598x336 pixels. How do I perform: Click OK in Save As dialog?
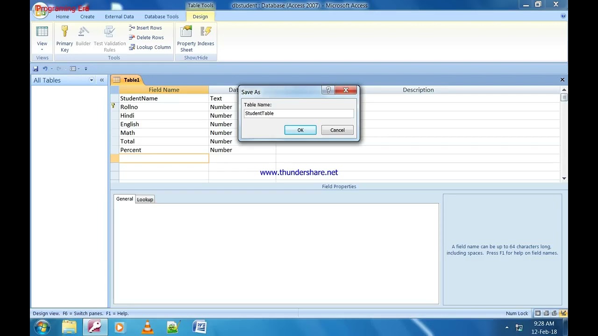point(300,130)
